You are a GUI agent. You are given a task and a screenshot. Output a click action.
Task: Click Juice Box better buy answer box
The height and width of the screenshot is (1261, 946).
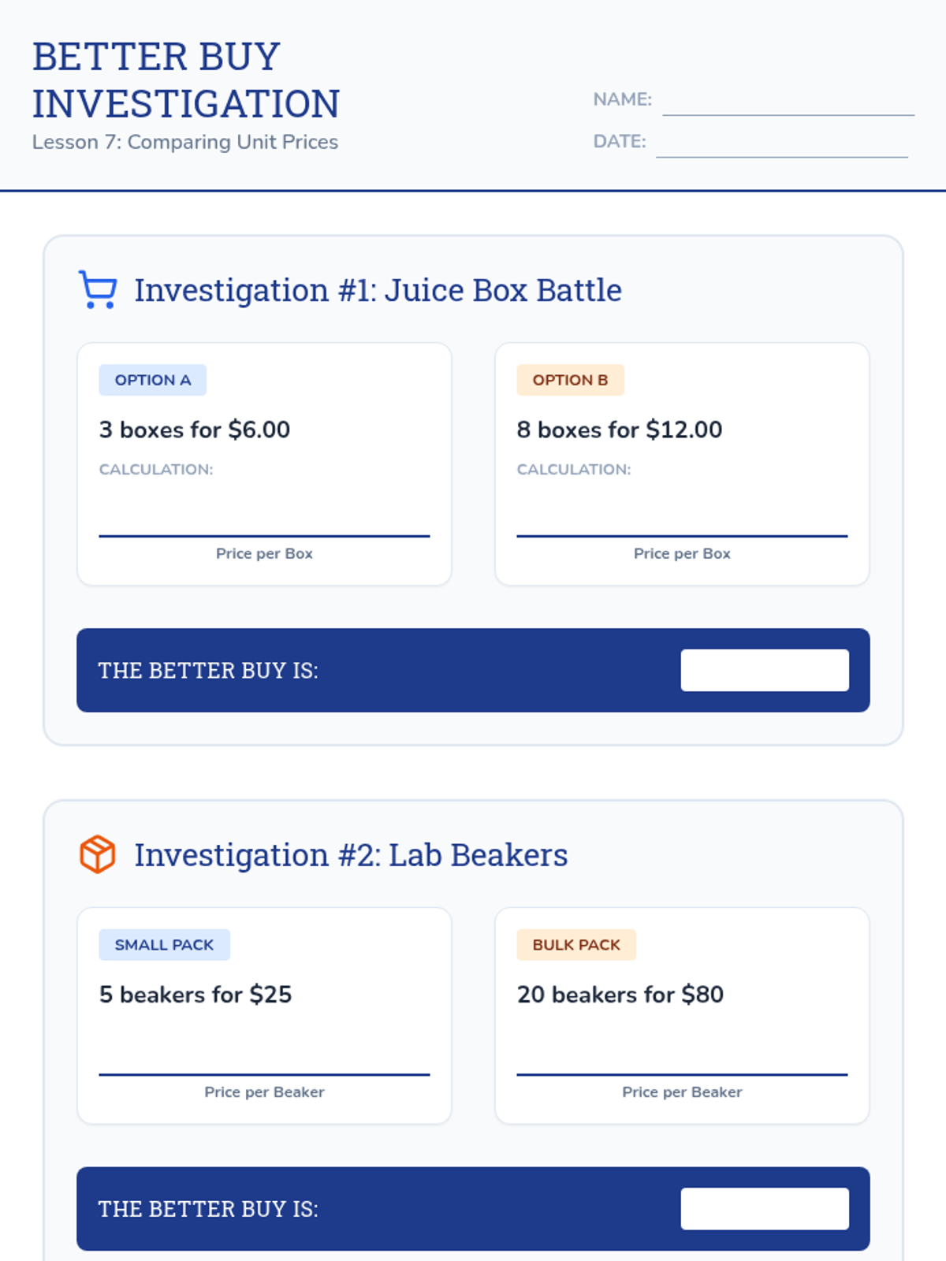coord(765,670)
